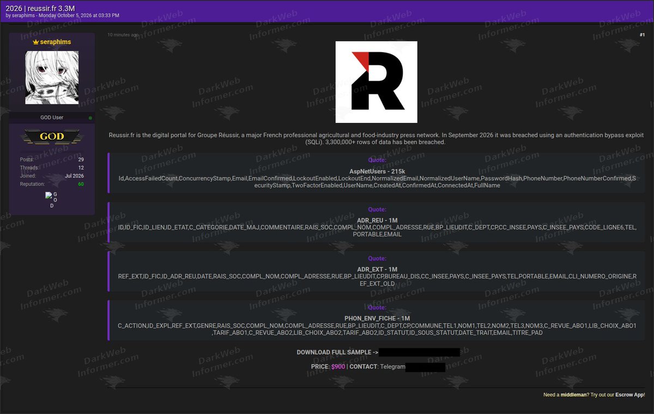Image resolution: width=654 pixels, height=414 pixels.
Task: Click the PHON_ENV_FICHE - 1M quote heading
Action: point(377,318)
